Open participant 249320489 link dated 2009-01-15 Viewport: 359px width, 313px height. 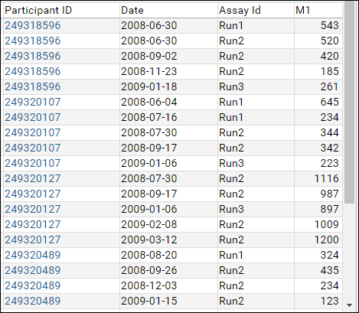[33, 301]
